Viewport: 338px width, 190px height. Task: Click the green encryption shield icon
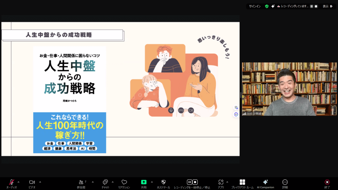[x=267, y=6]
